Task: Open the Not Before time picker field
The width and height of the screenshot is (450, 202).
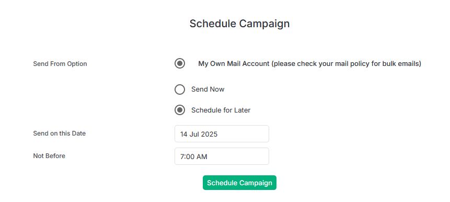Action: [x=222, y=156]
